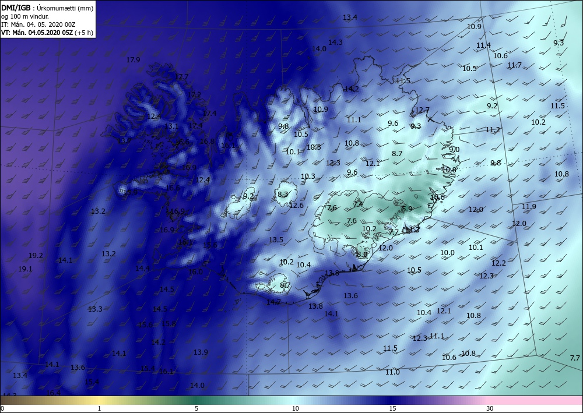Click the map value 8.0
The image size is (583, 413).
362,255
